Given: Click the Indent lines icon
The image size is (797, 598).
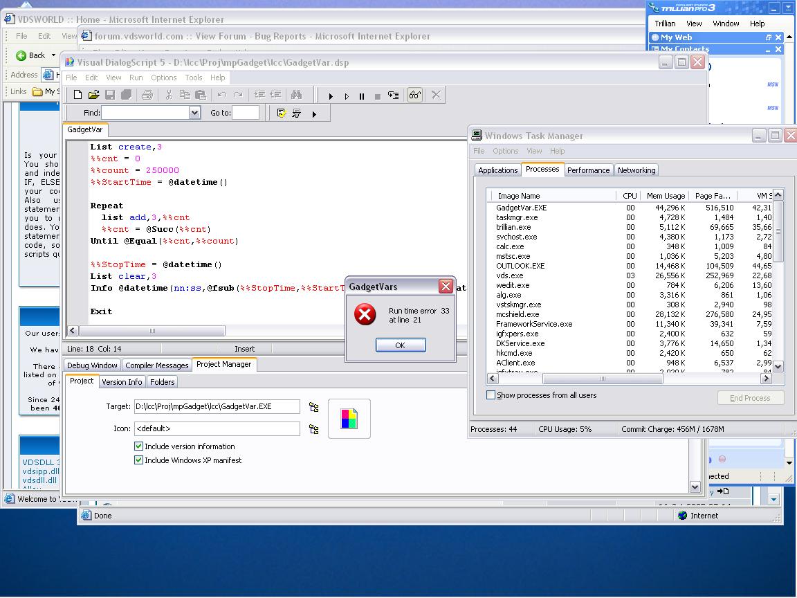Looking at the screenshot, I should click(259, 95).
